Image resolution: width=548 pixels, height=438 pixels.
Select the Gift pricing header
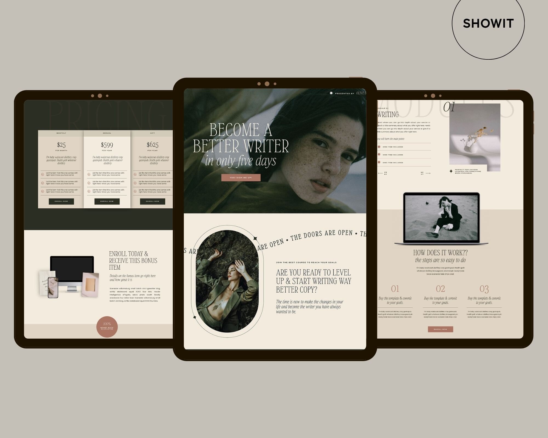coord(152,133)
